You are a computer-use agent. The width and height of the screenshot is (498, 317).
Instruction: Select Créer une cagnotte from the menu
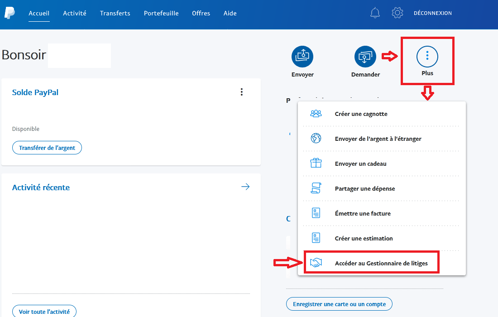pos(361,114)
